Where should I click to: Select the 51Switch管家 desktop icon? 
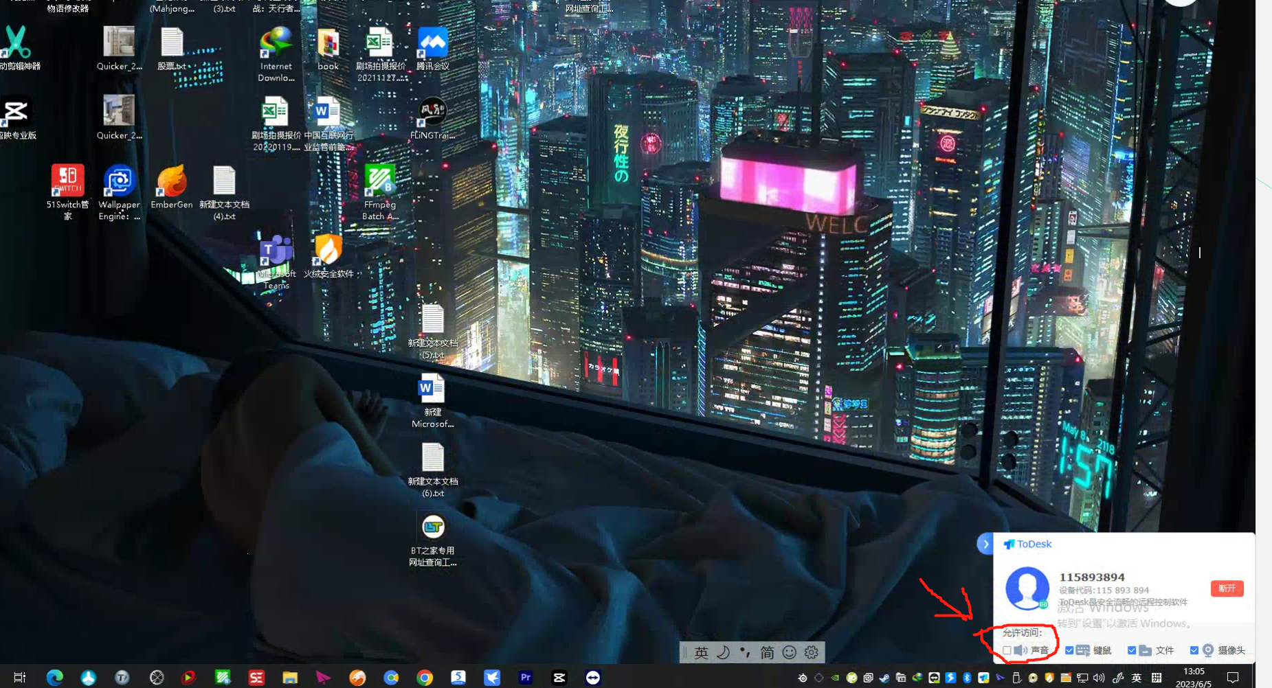pyautogui.click(x=67, y=192)
